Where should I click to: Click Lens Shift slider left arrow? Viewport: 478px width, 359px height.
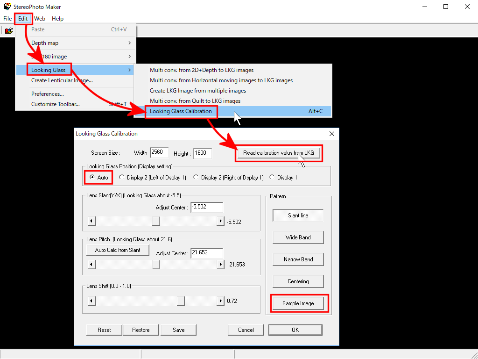(91, 301)
